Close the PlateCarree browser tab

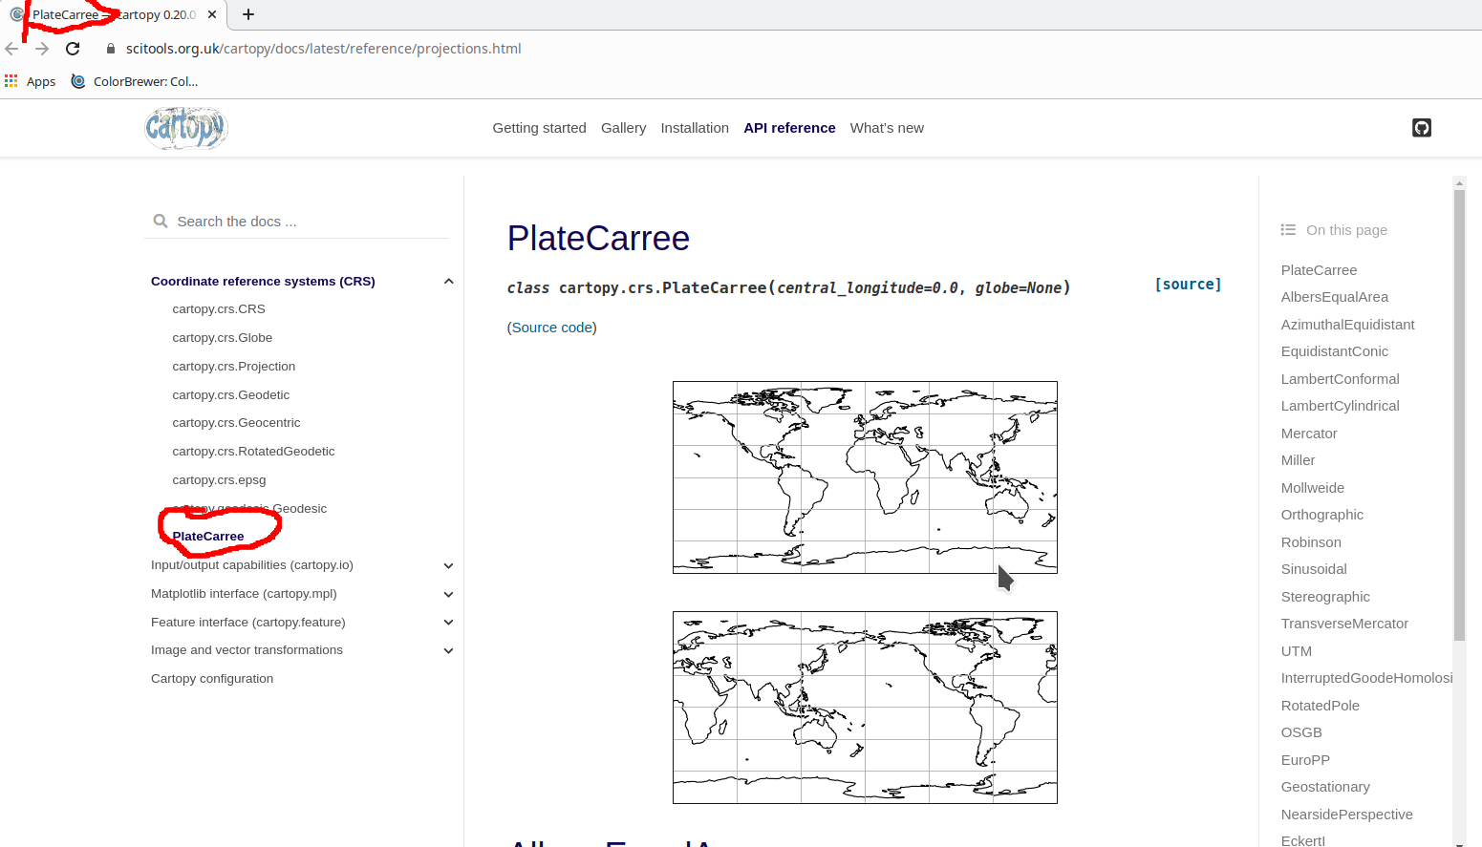(212, 14)
